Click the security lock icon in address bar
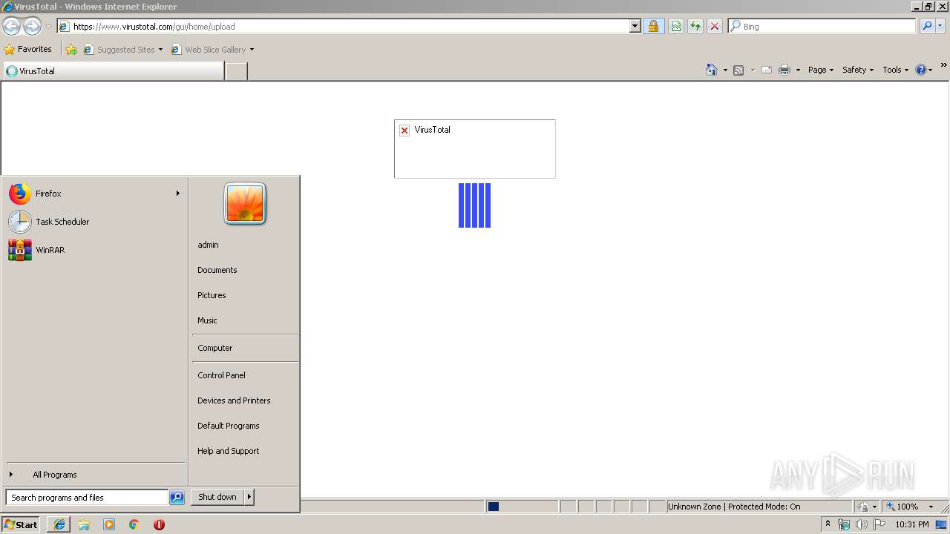 653,27
